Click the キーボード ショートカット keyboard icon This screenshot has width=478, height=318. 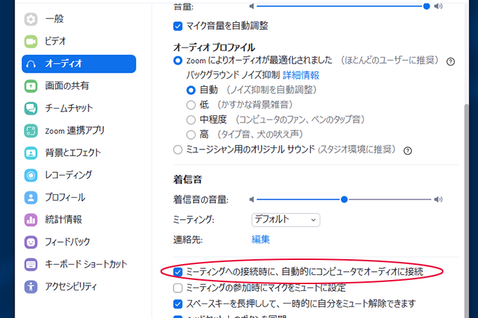(x=31, y=264)
